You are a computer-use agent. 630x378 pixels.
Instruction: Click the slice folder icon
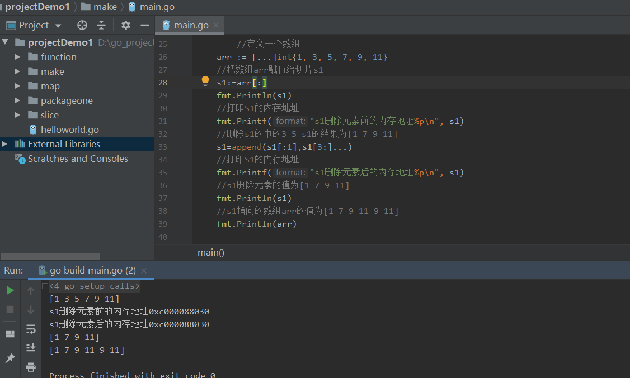point(33,115)
